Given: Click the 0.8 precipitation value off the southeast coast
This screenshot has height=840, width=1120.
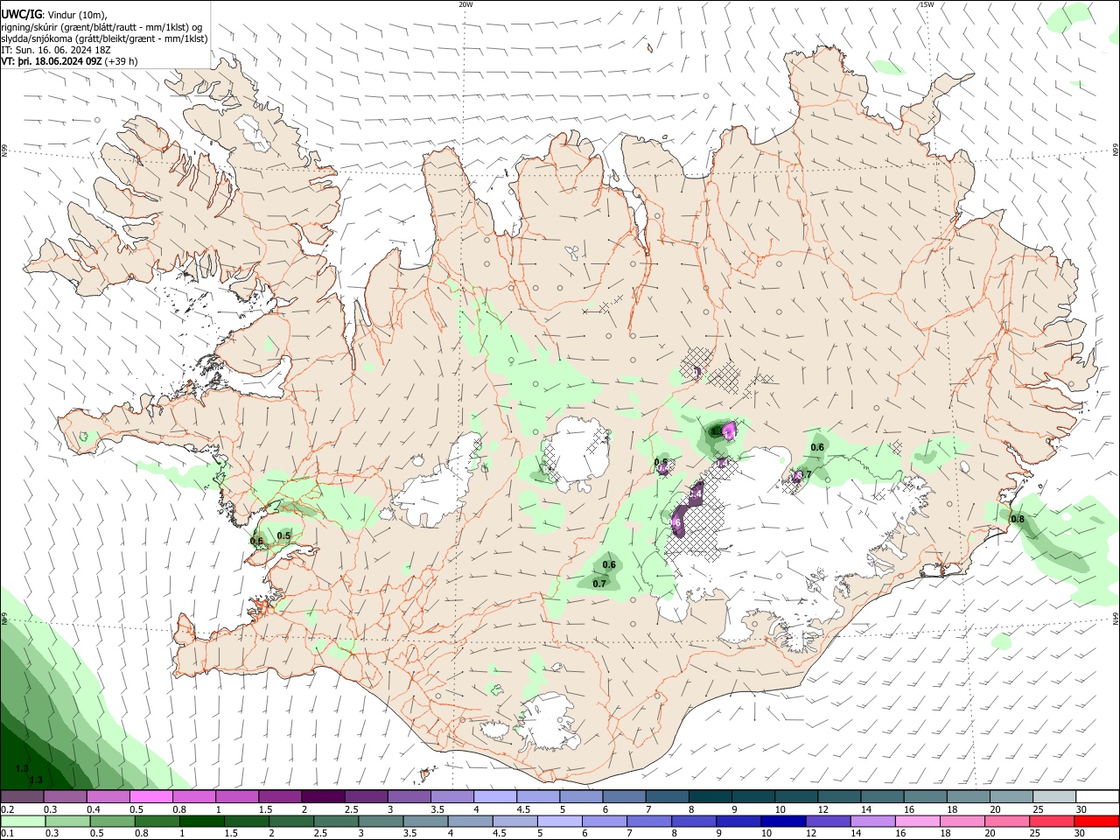Looking at the screenshot, I should (x=1018, y=519).
